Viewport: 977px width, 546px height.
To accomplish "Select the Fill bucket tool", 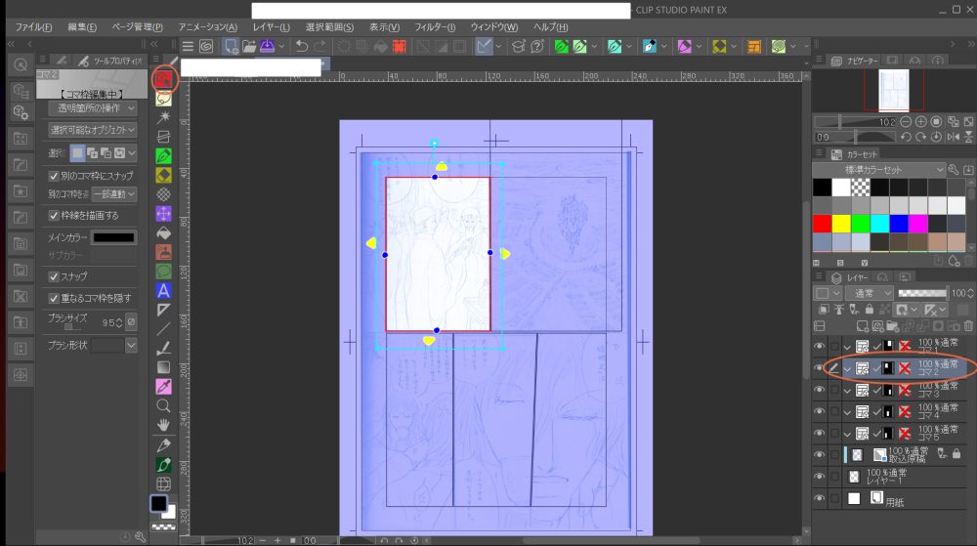I will [x=163, y=232].
